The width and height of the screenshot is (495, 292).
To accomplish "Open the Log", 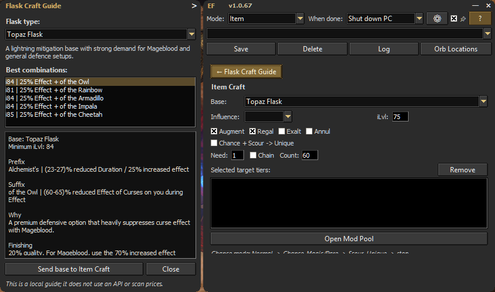I will coord(384,49).
